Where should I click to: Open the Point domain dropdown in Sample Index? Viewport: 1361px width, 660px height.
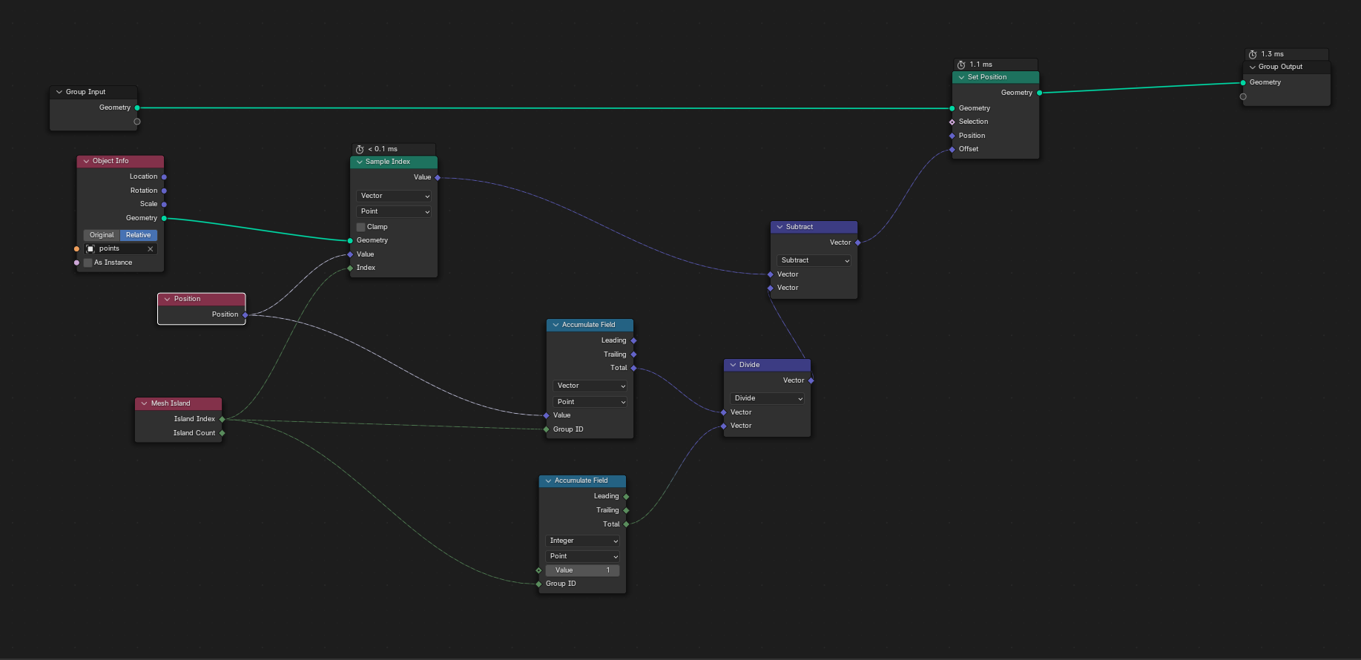(394, 211)
